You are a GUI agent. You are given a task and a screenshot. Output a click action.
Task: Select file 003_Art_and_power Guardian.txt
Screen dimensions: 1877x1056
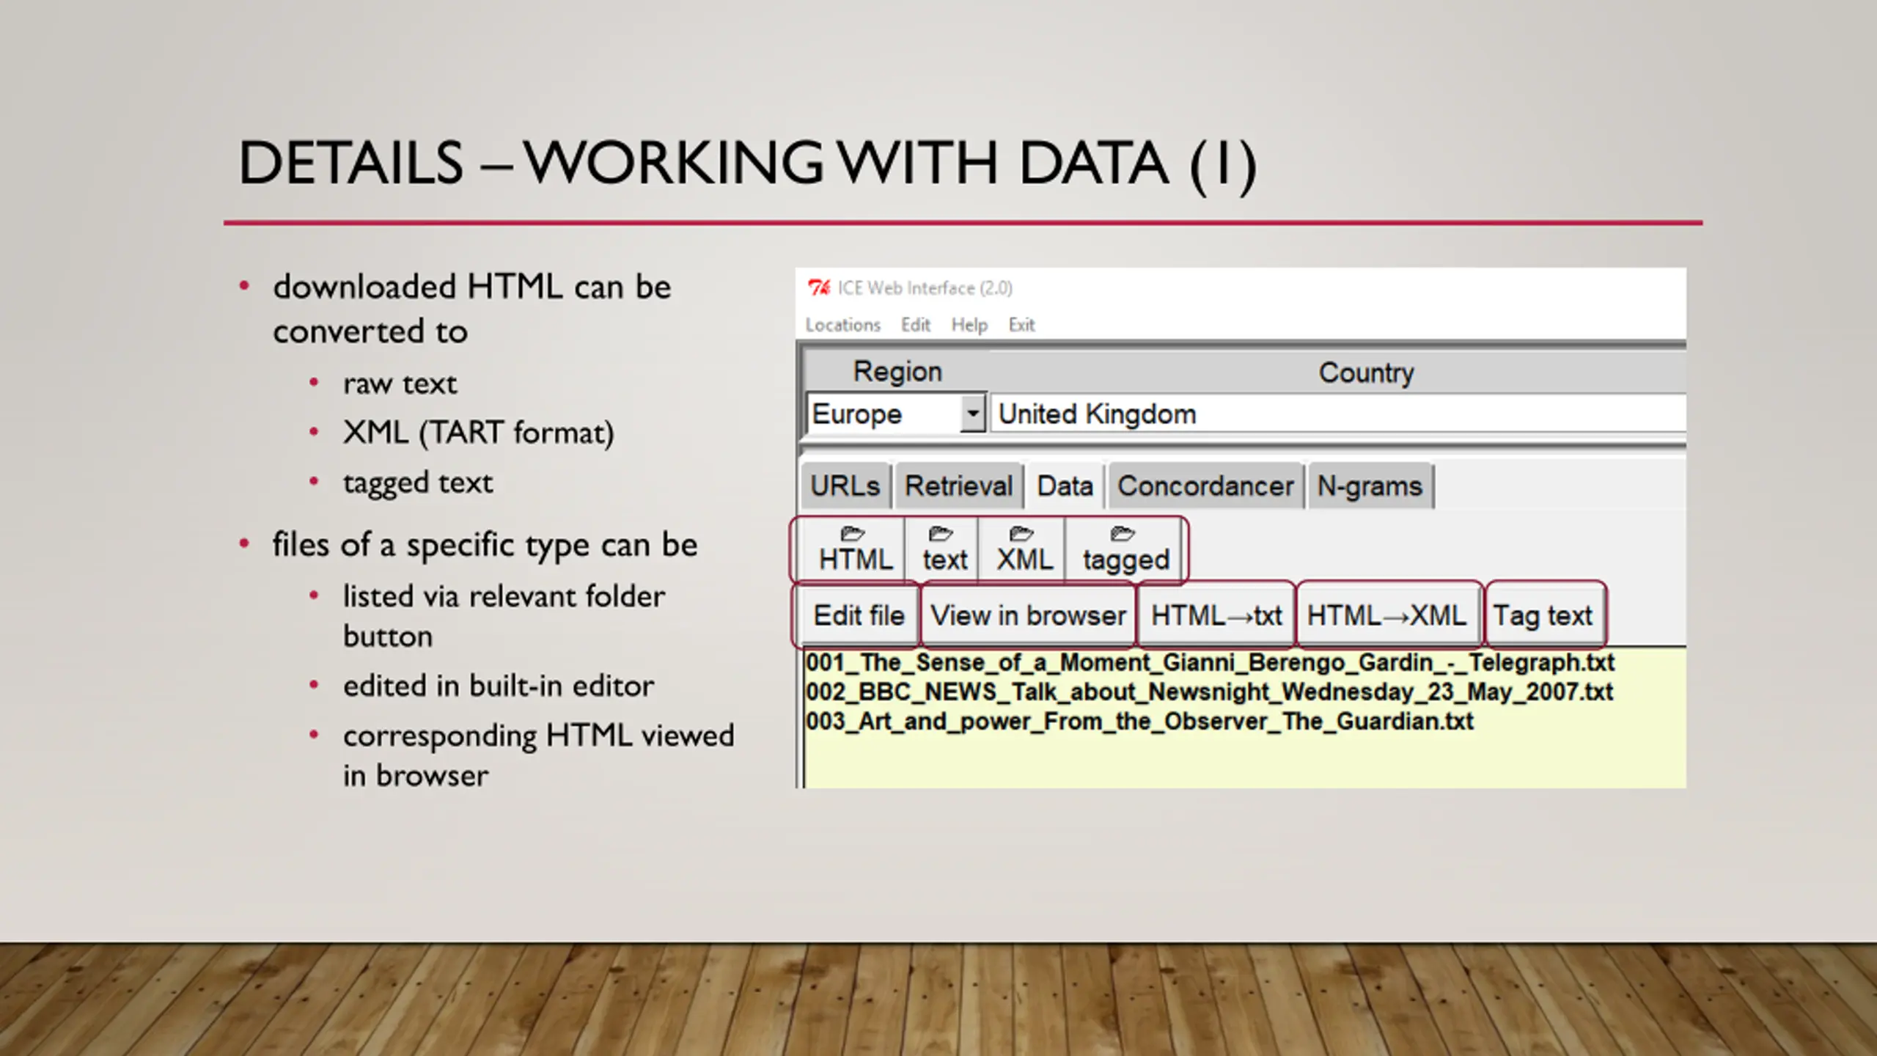tap(1139, 721)
